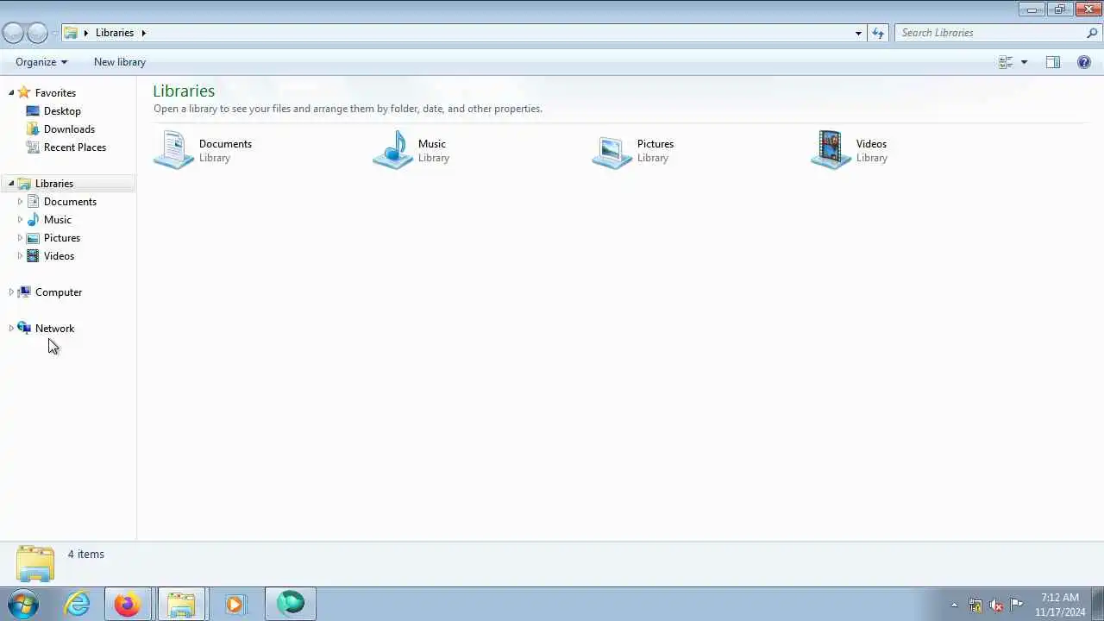Select the Favorites star icon in sidebar
The image size is (1104, 621).
click(24, 92)
